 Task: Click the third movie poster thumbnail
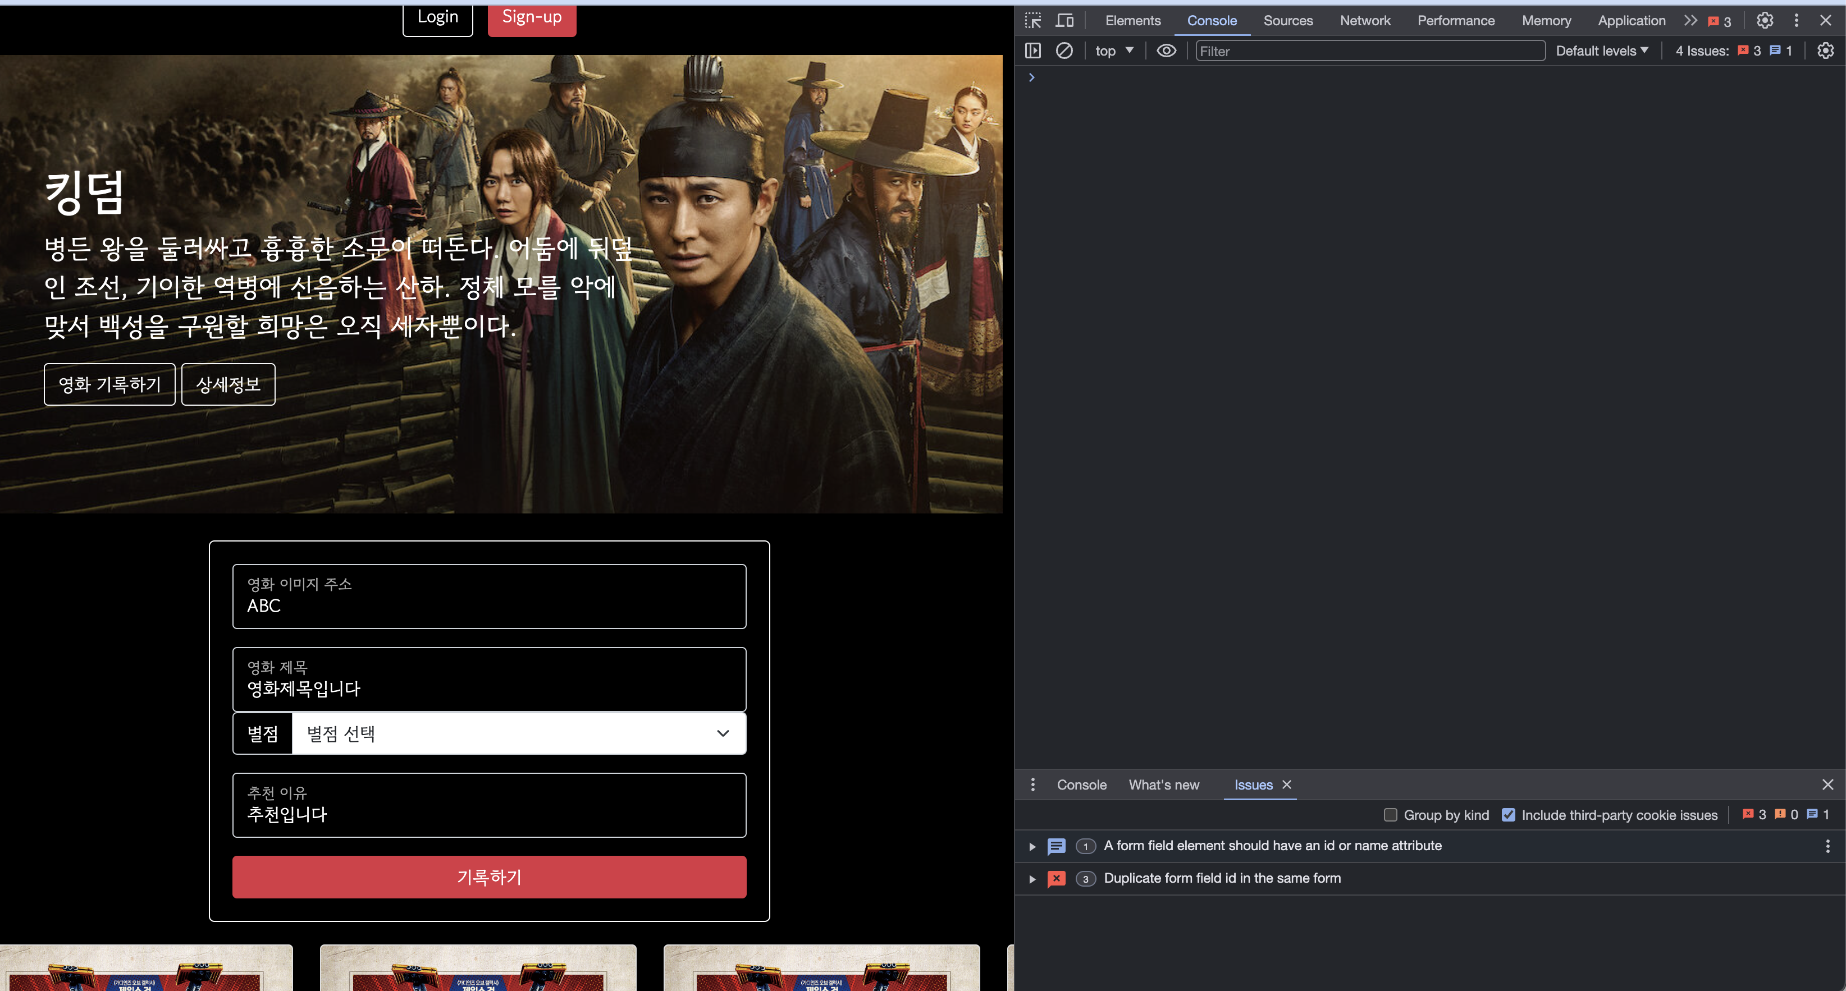click(821, 967)
